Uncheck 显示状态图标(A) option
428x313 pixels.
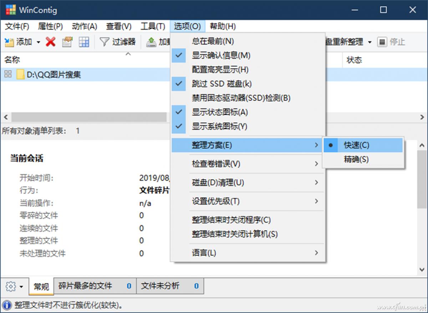click(248, 112)
